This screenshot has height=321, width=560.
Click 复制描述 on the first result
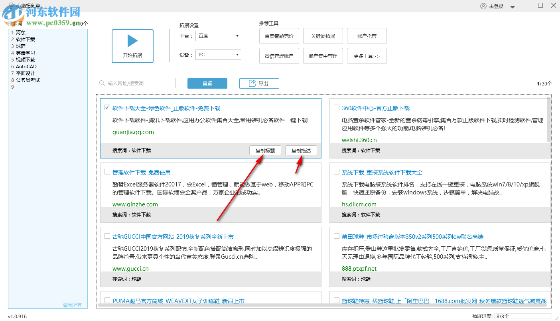point(301,150)
